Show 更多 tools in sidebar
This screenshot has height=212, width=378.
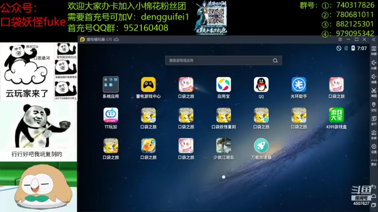(374, 162)
